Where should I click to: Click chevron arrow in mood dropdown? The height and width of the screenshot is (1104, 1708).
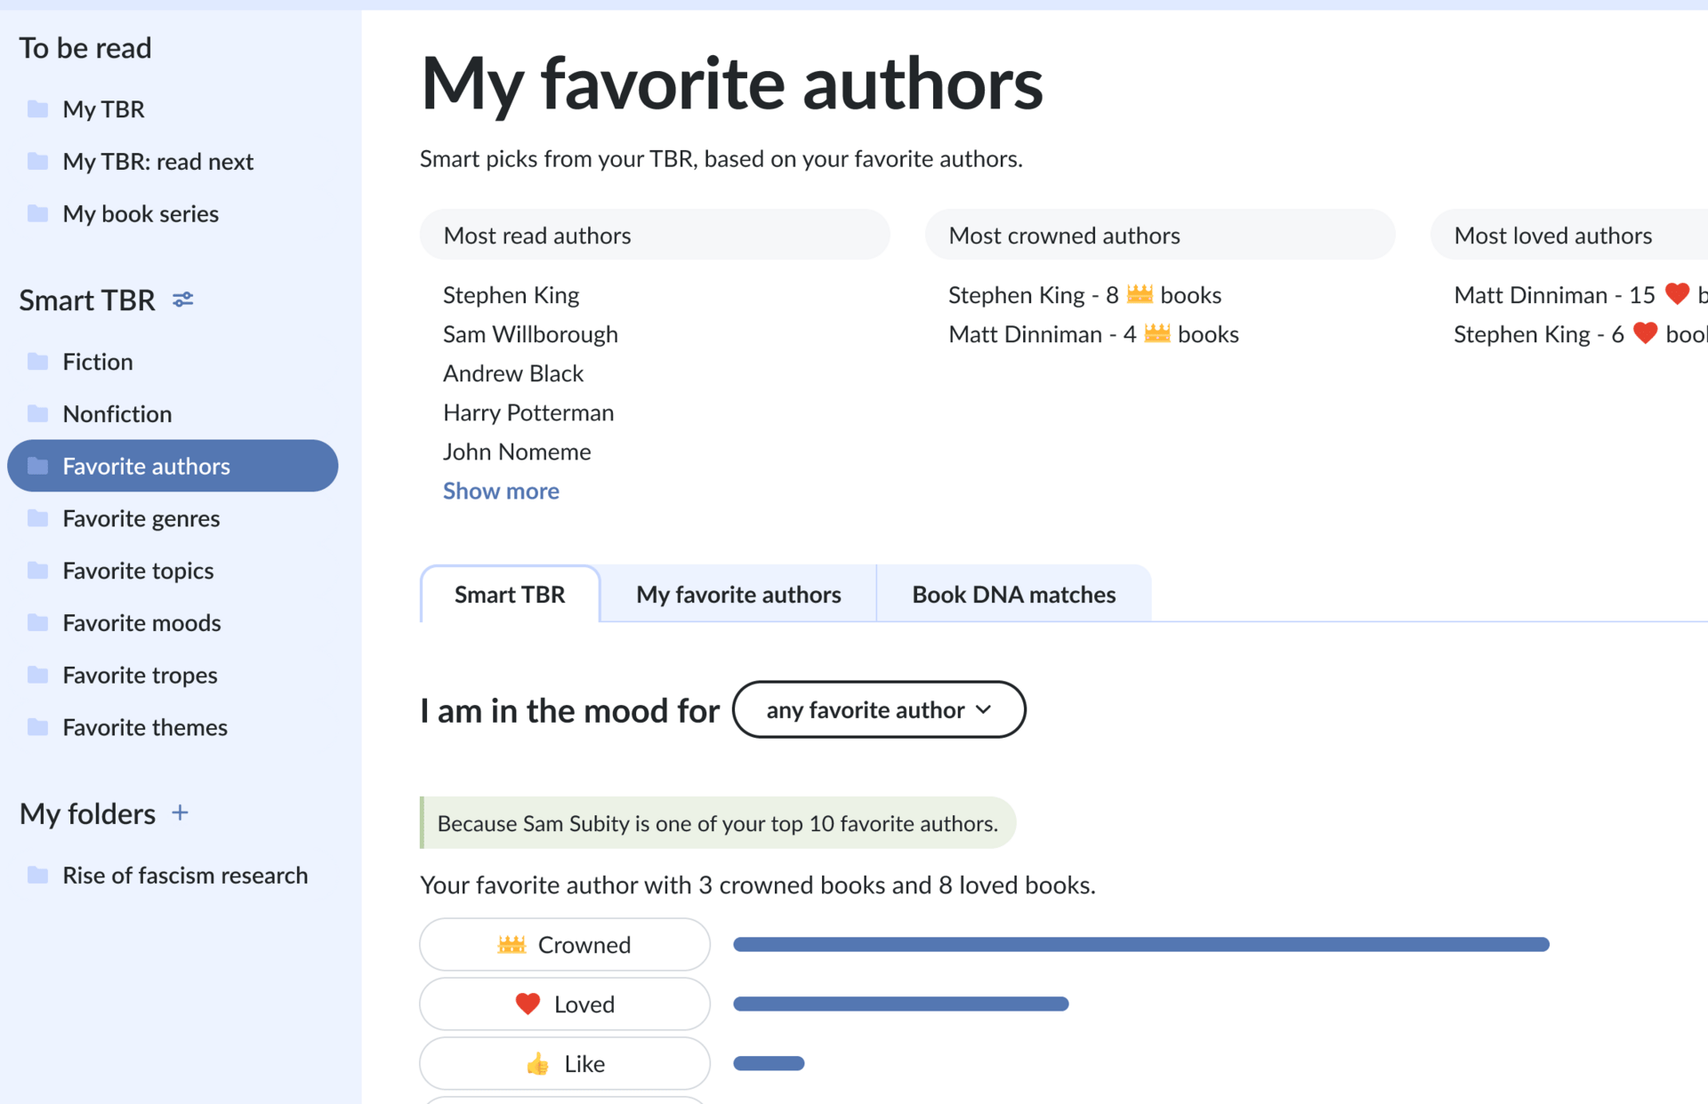[x=983, y=709]
